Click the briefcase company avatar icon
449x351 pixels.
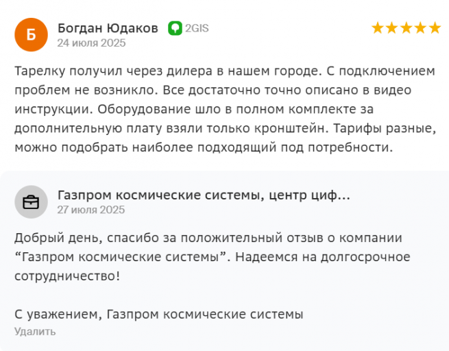(x=31, y=202)
